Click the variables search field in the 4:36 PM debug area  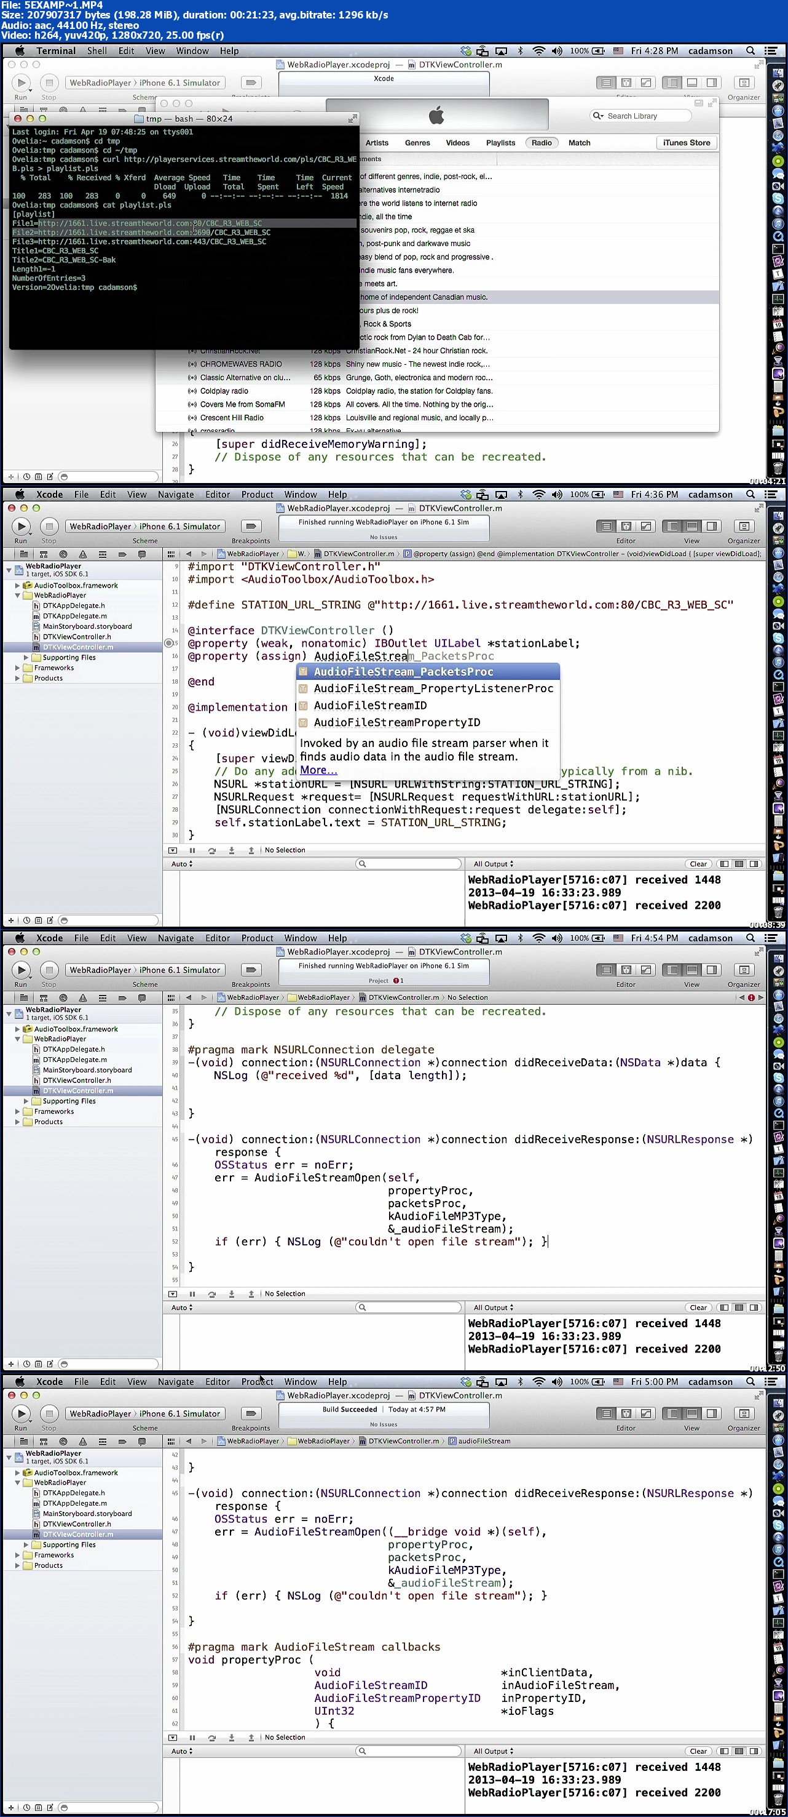coord(409,864)
